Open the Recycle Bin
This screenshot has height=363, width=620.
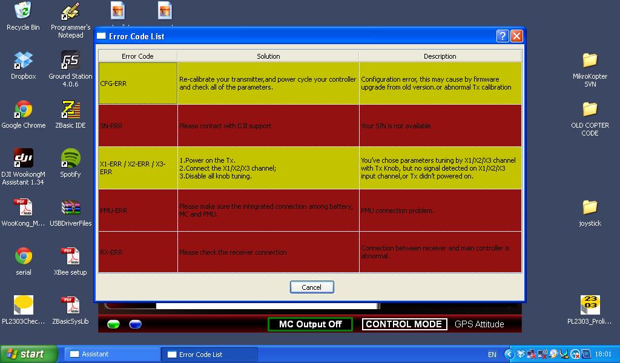point(23,12)
